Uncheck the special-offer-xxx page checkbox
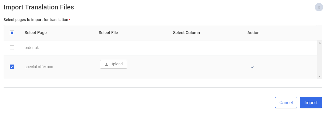 click(12, 67)
